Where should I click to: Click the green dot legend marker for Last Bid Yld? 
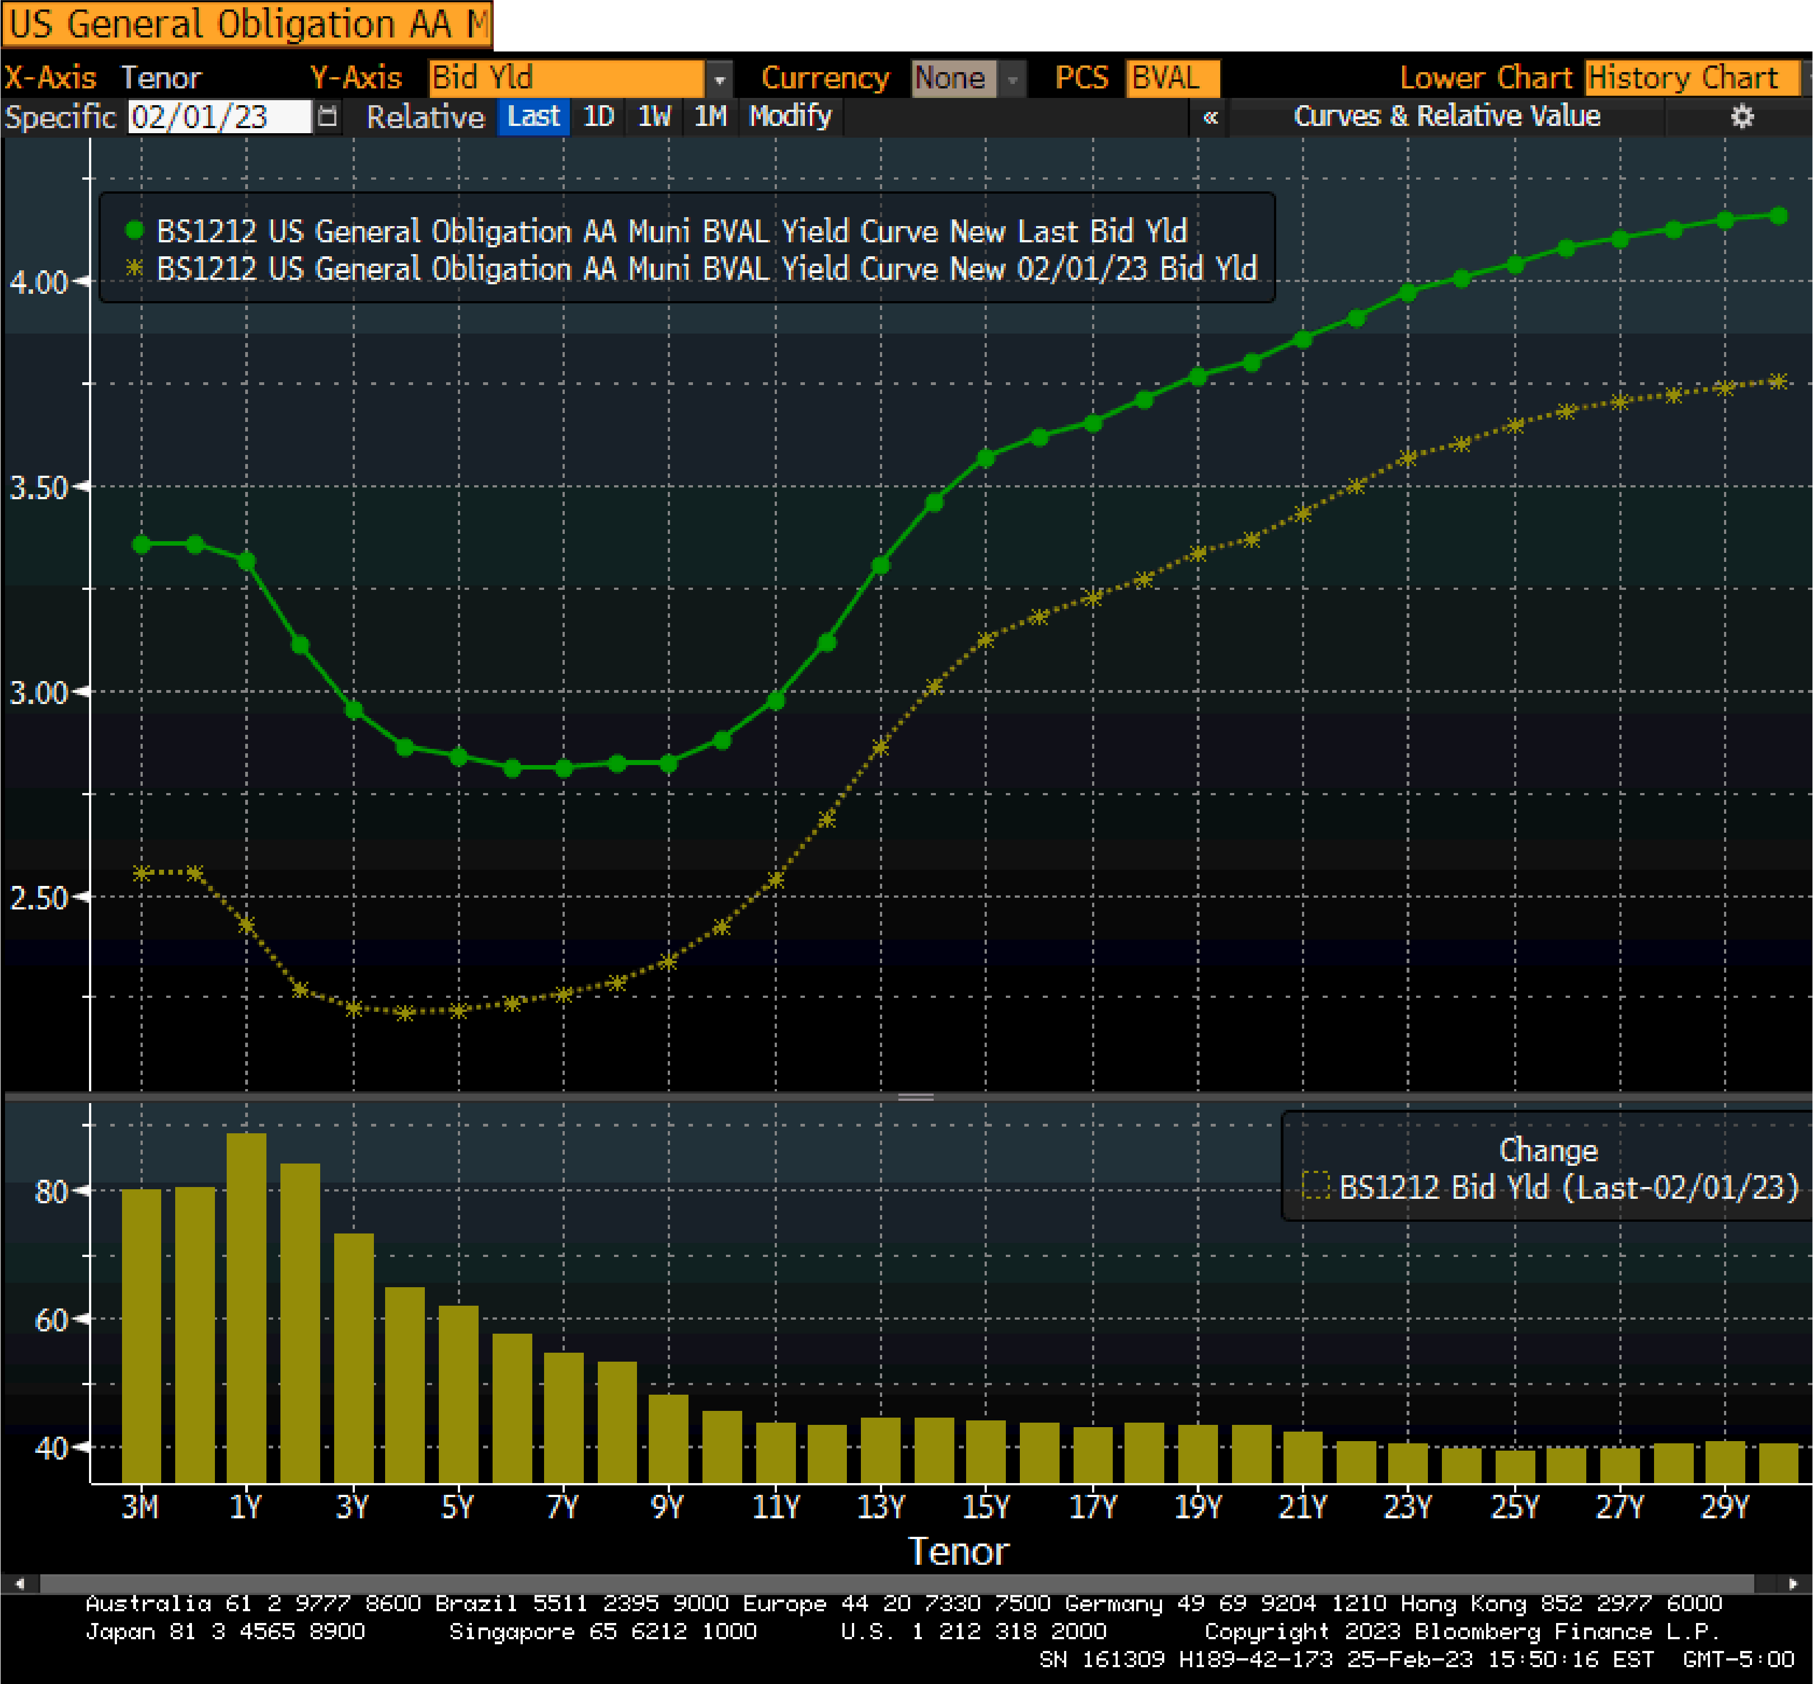pos(134,231)
